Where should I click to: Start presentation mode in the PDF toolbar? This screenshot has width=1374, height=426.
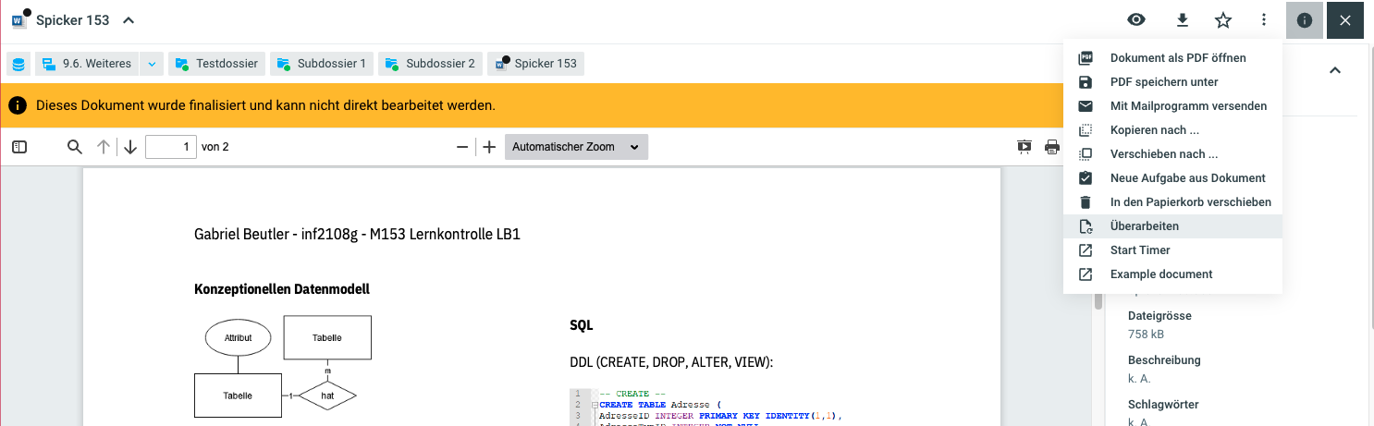[x=1024, y=147]
